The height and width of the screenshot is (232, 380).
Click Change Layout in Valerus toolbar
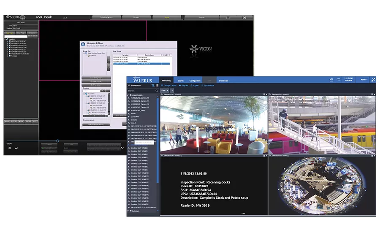168,86
